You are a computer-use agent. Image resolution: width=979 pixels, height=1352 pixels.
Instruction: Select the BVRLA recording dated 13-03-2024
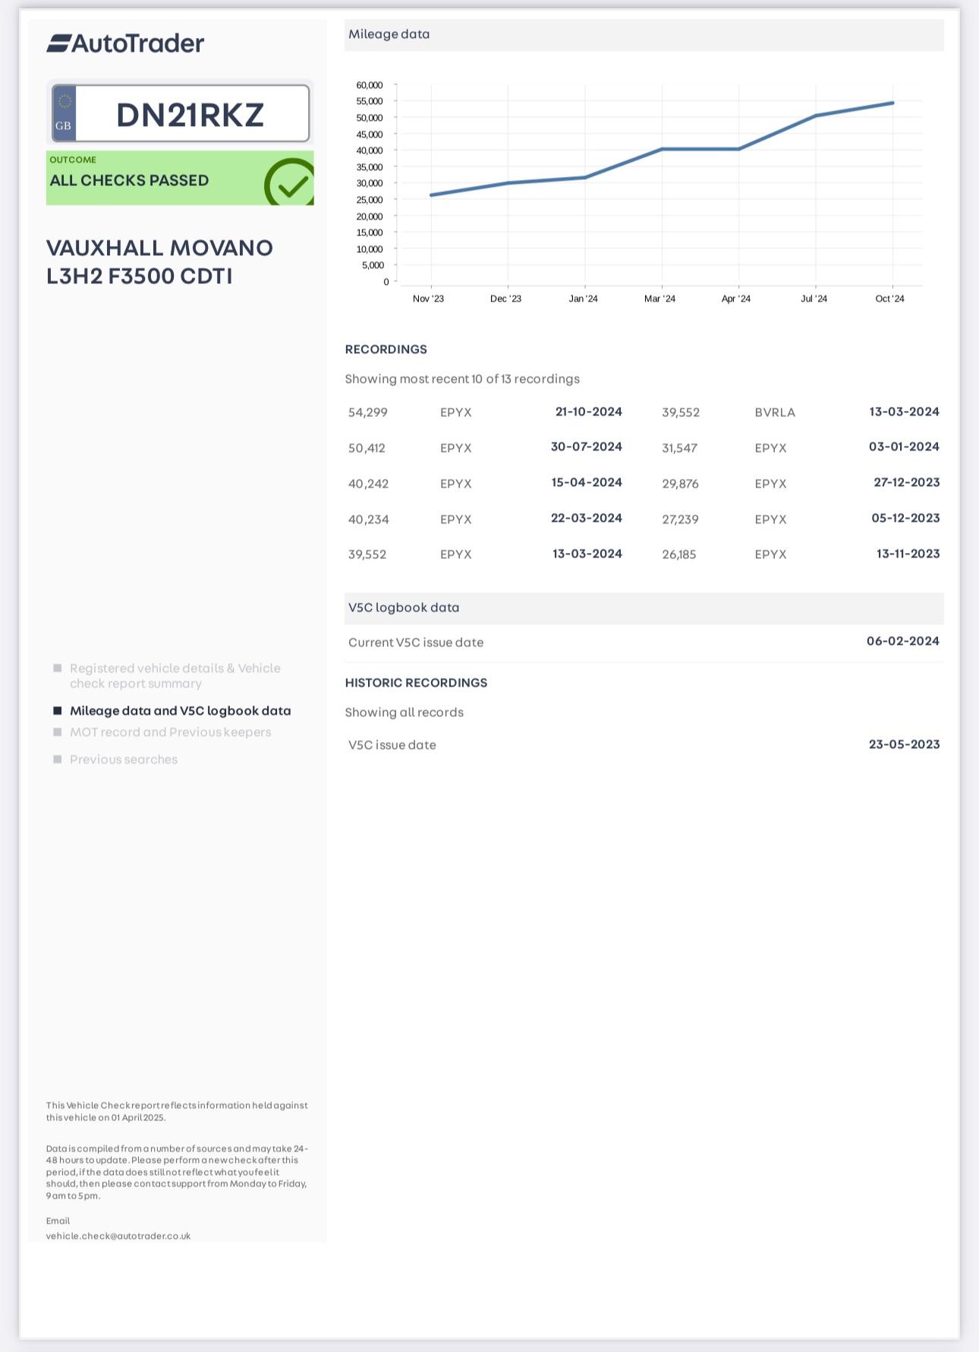coord(800,412)
